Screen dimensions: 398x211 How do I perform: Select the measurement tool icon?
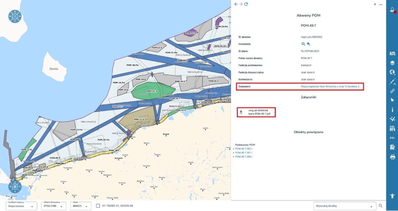(x=392, y=81)
